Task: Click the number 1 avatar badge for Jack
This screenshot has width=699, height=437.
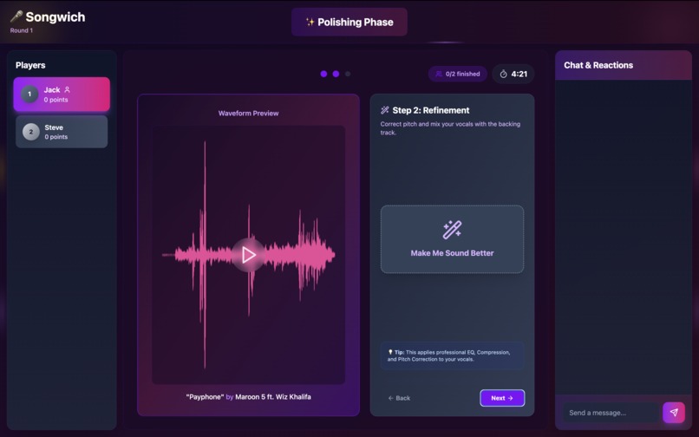Action: 29,95
